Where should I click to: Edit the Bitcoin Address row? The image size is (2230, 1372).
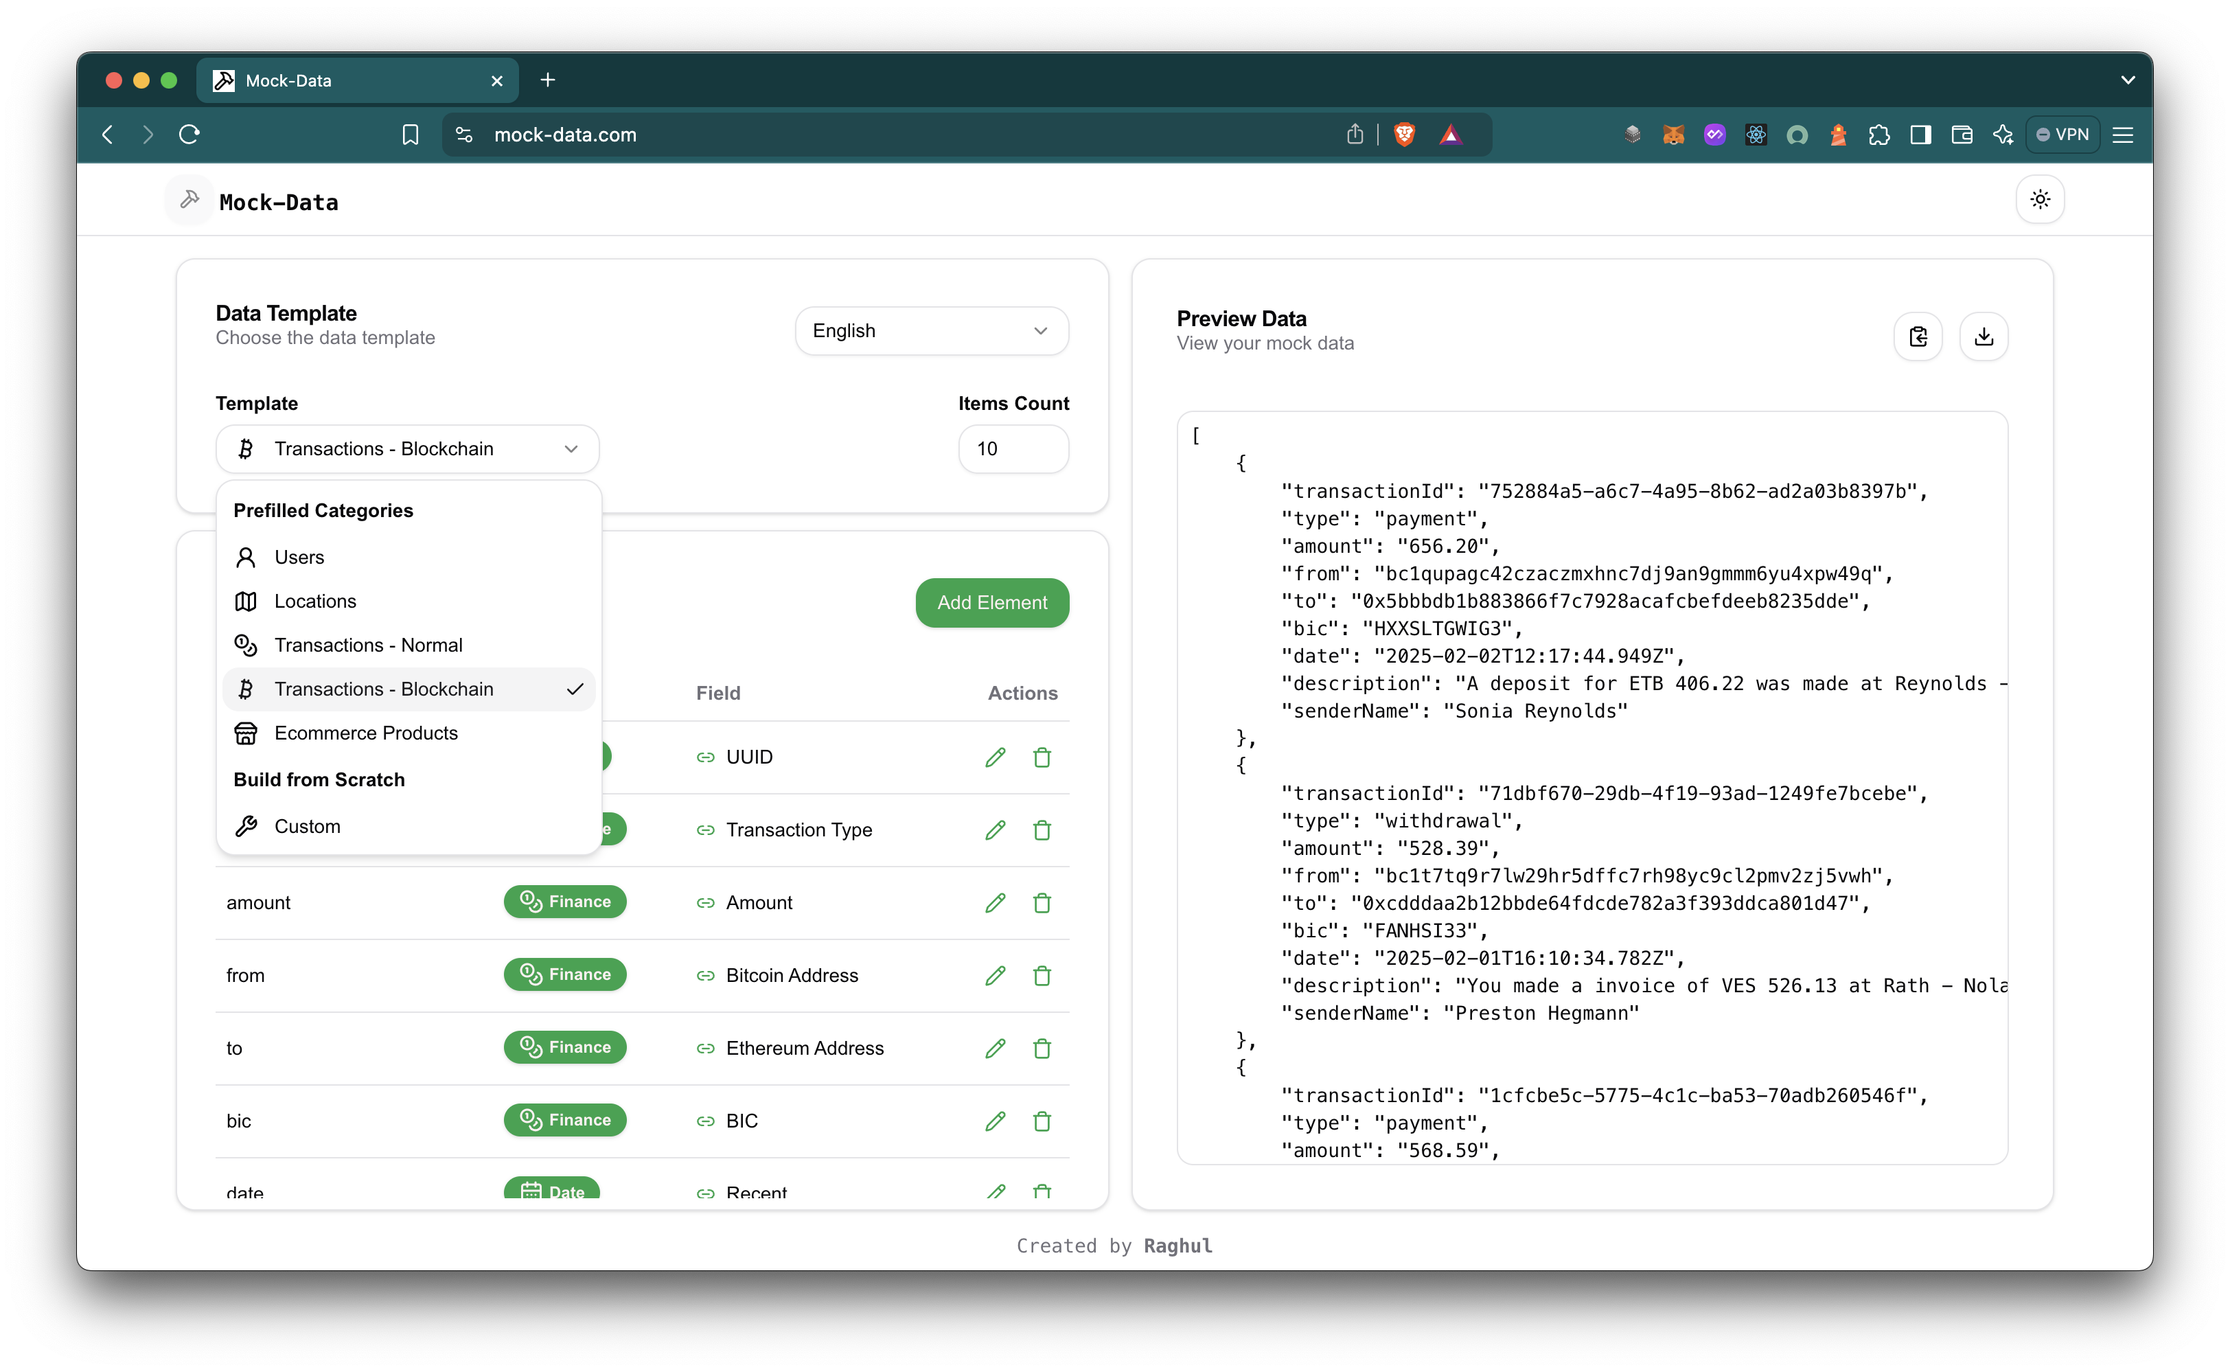point(996,976)
